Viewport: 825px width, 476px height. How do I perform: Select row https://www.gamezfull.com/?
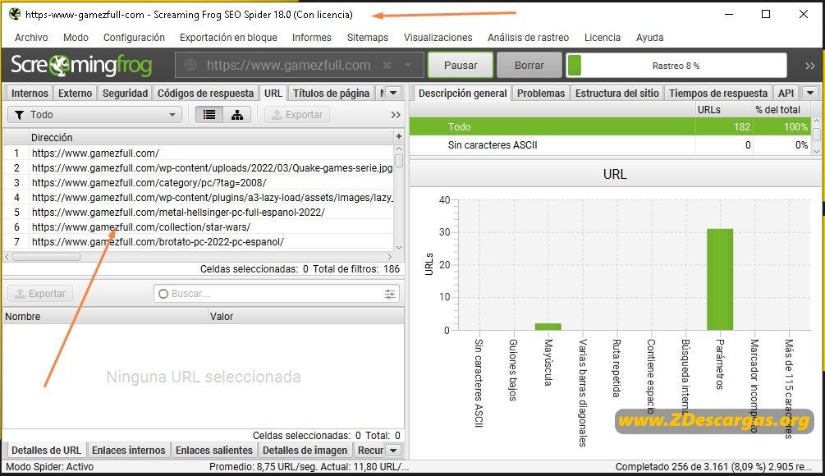199,153
